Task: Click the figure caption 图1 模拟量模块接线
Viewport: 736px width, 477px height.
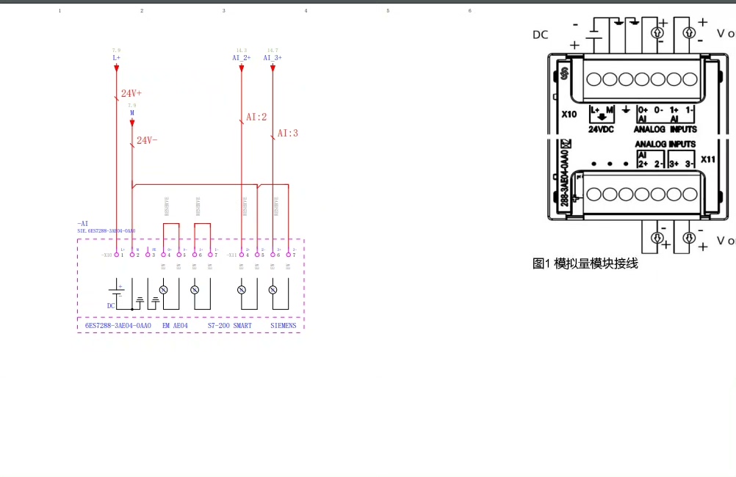Action: pos(585,263)
